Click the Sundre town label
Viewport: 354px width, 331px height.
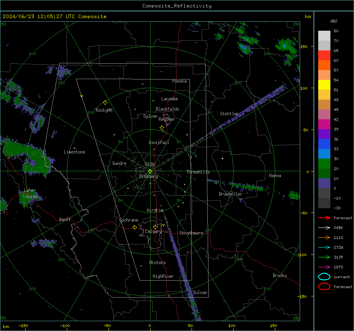point(119,163)
